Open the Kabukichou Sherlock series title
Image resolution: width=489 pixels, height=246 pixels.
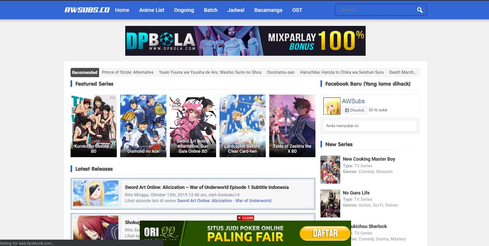369,226
